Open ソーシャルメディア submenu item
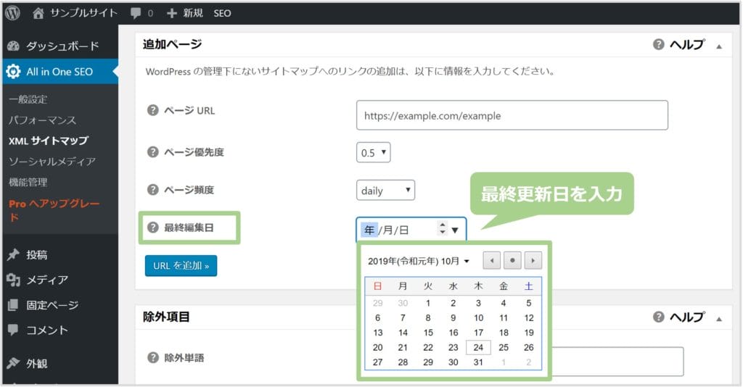This screenshot has width=743, height=387. pyautogui.click(x=52, y=162)
